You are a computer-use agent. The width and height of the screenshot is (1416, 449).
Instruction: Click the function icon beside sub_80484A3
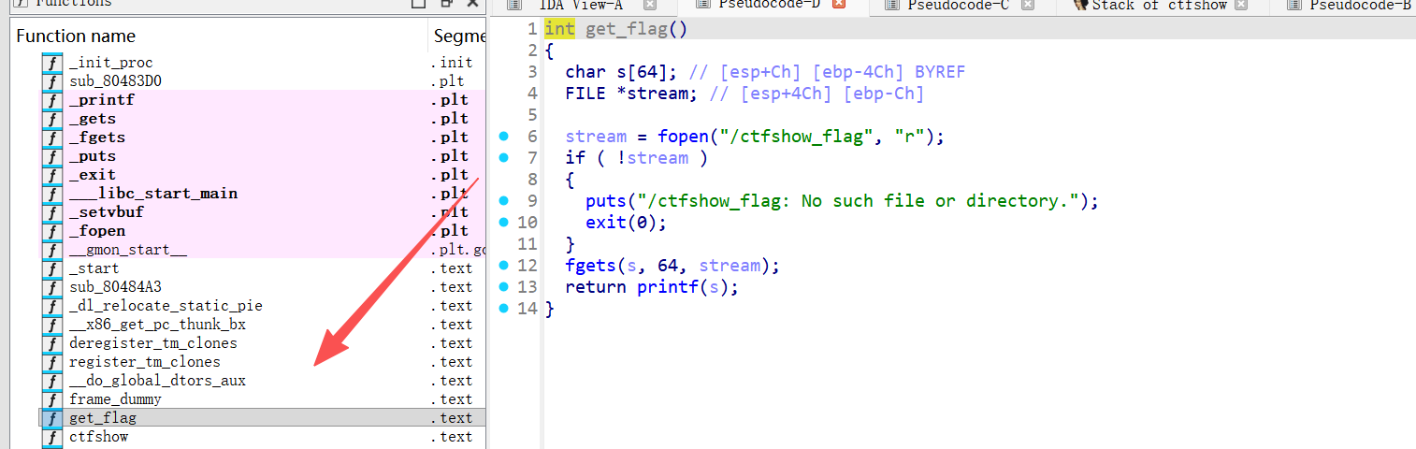click(x=51, y=287)
